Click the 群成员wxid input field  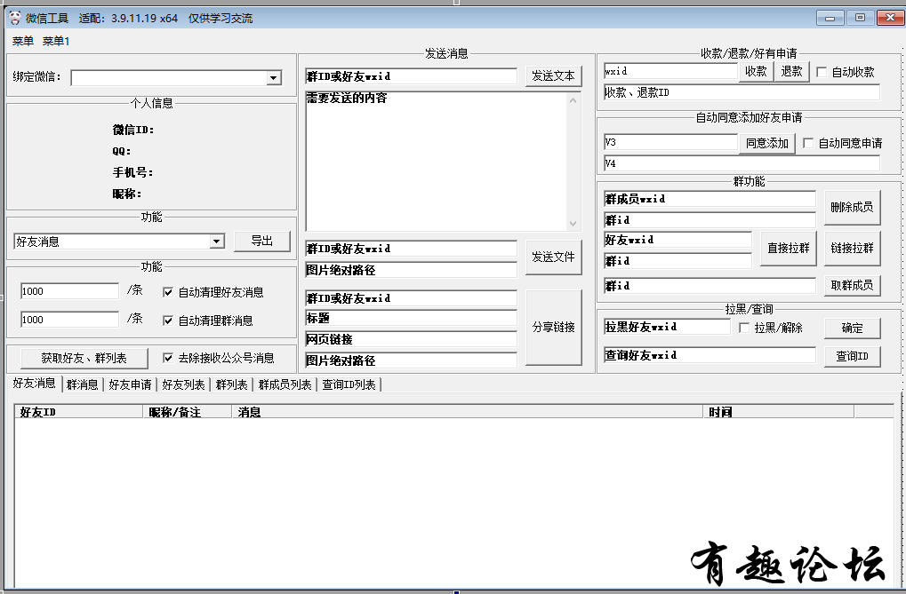(710, 199)
